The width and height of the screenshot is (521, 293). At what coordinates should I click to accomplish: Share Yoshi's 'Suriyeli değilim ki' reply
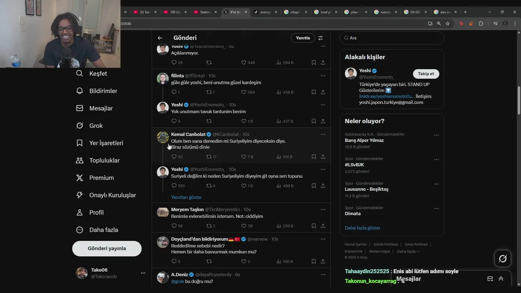point(323,186)
